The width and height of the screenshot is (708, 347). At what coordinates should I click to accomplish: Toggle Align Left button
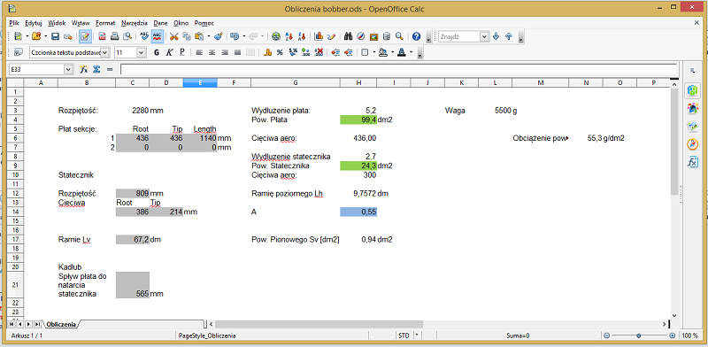pyautogui.click(x=199, y=52)
